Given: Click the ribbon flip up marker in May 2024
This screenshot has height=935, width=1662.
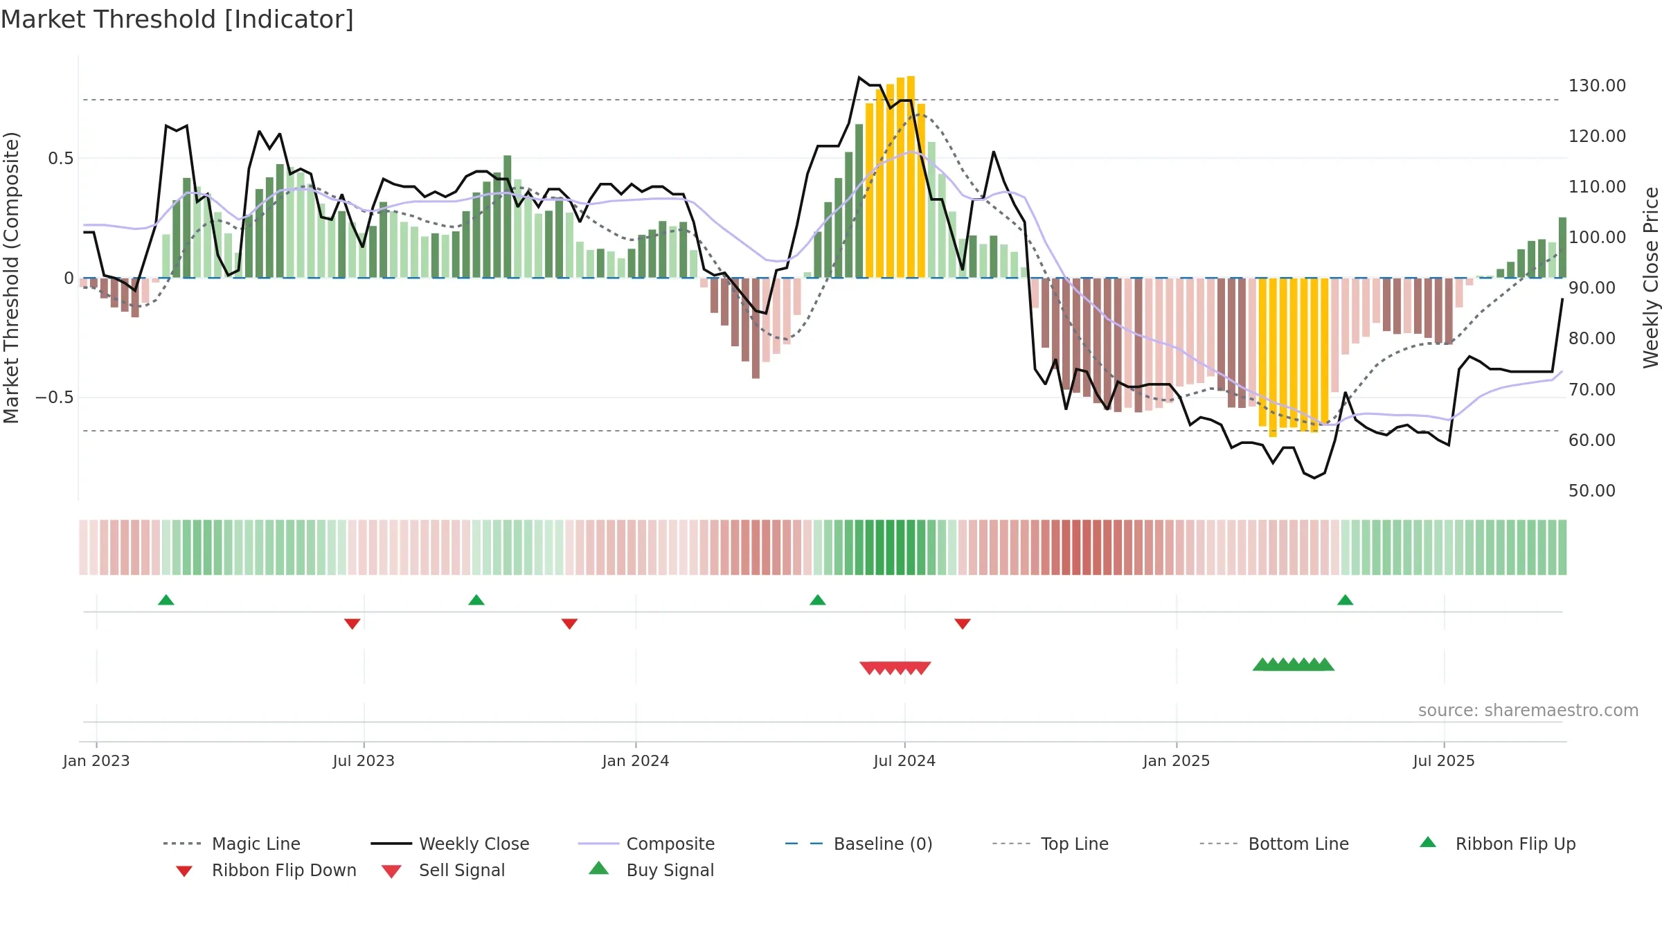Looking at the screenshot, I should point(818,600).
